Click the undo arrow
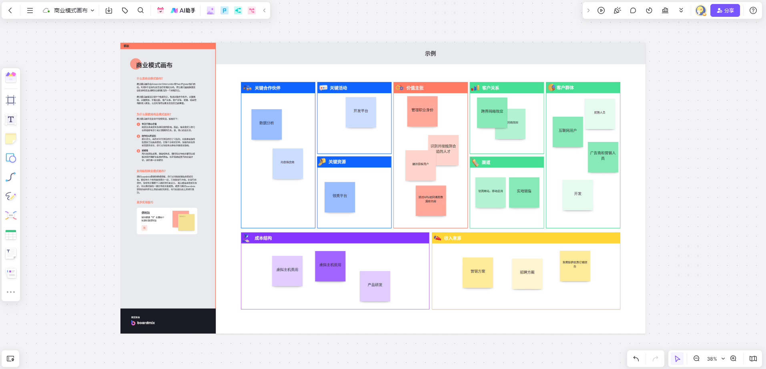This screenshot has width=766, height=369. click(636, 359)
